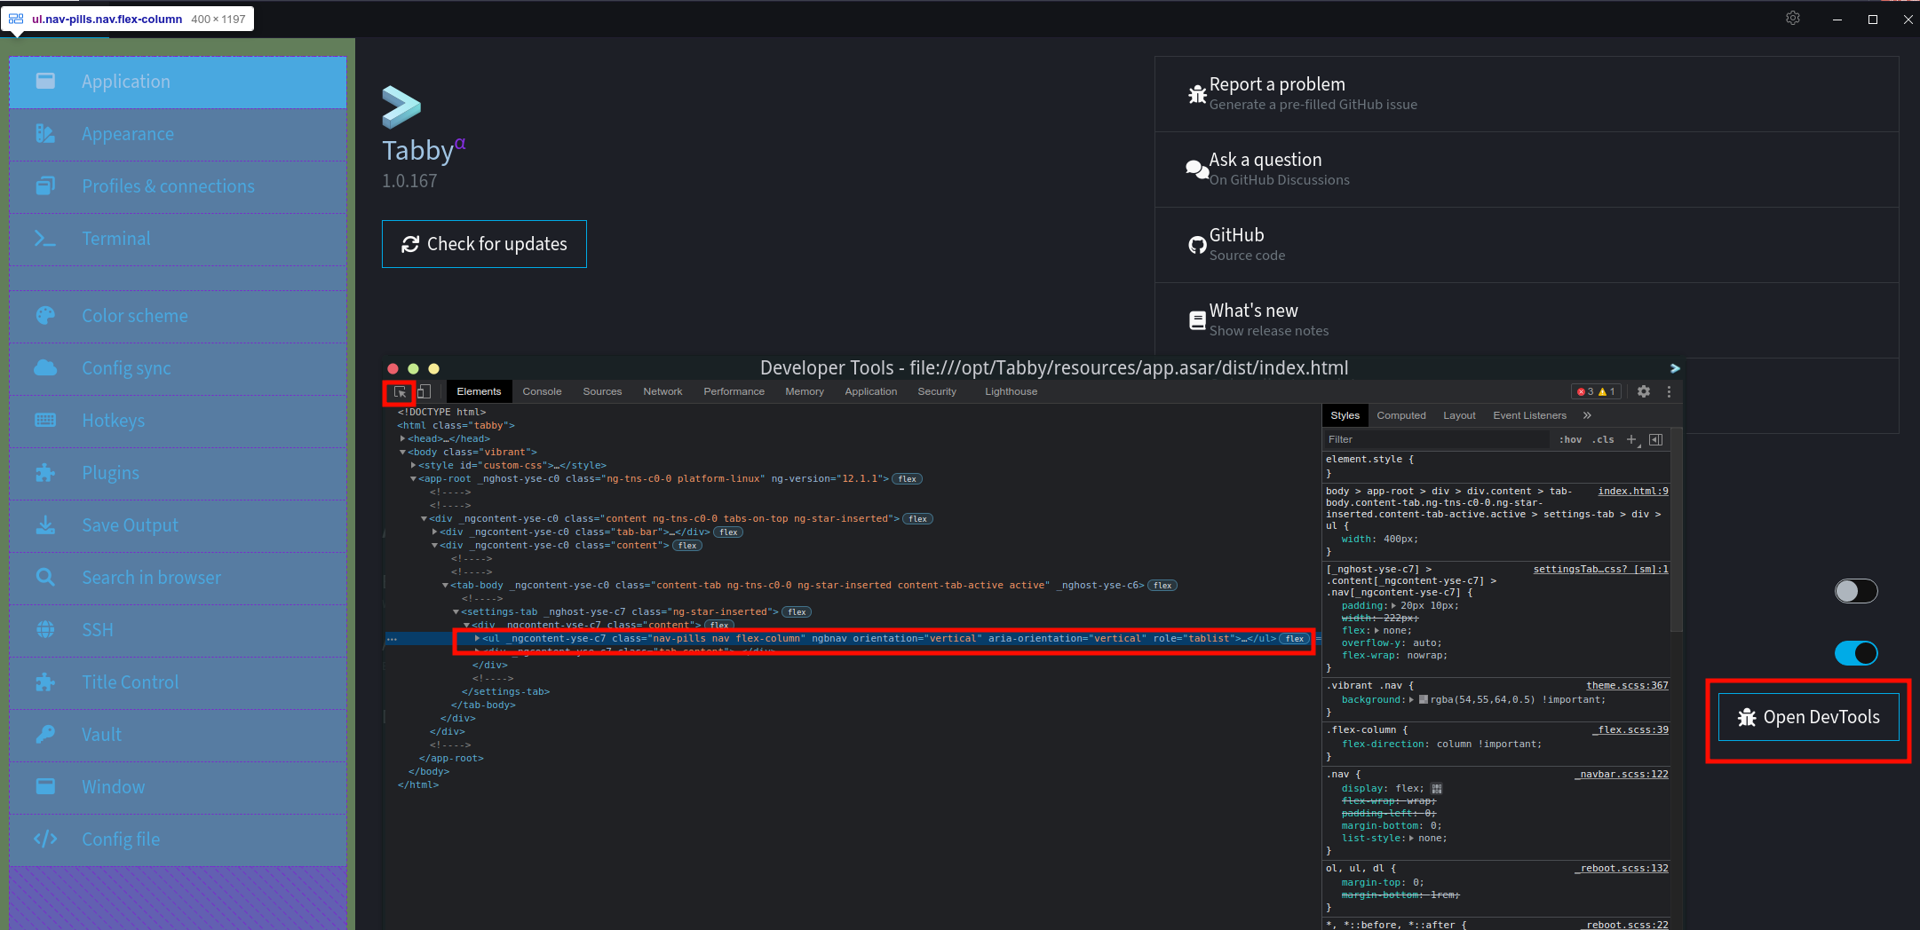Open DevTools settings gear icon
The image size is (1920, 930).
pos(1644,391)
